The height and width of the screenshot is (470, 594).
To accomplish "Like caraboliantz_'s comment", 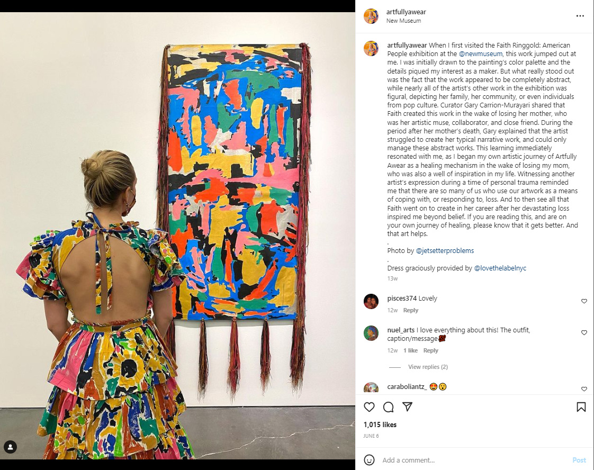I will 584,389.
